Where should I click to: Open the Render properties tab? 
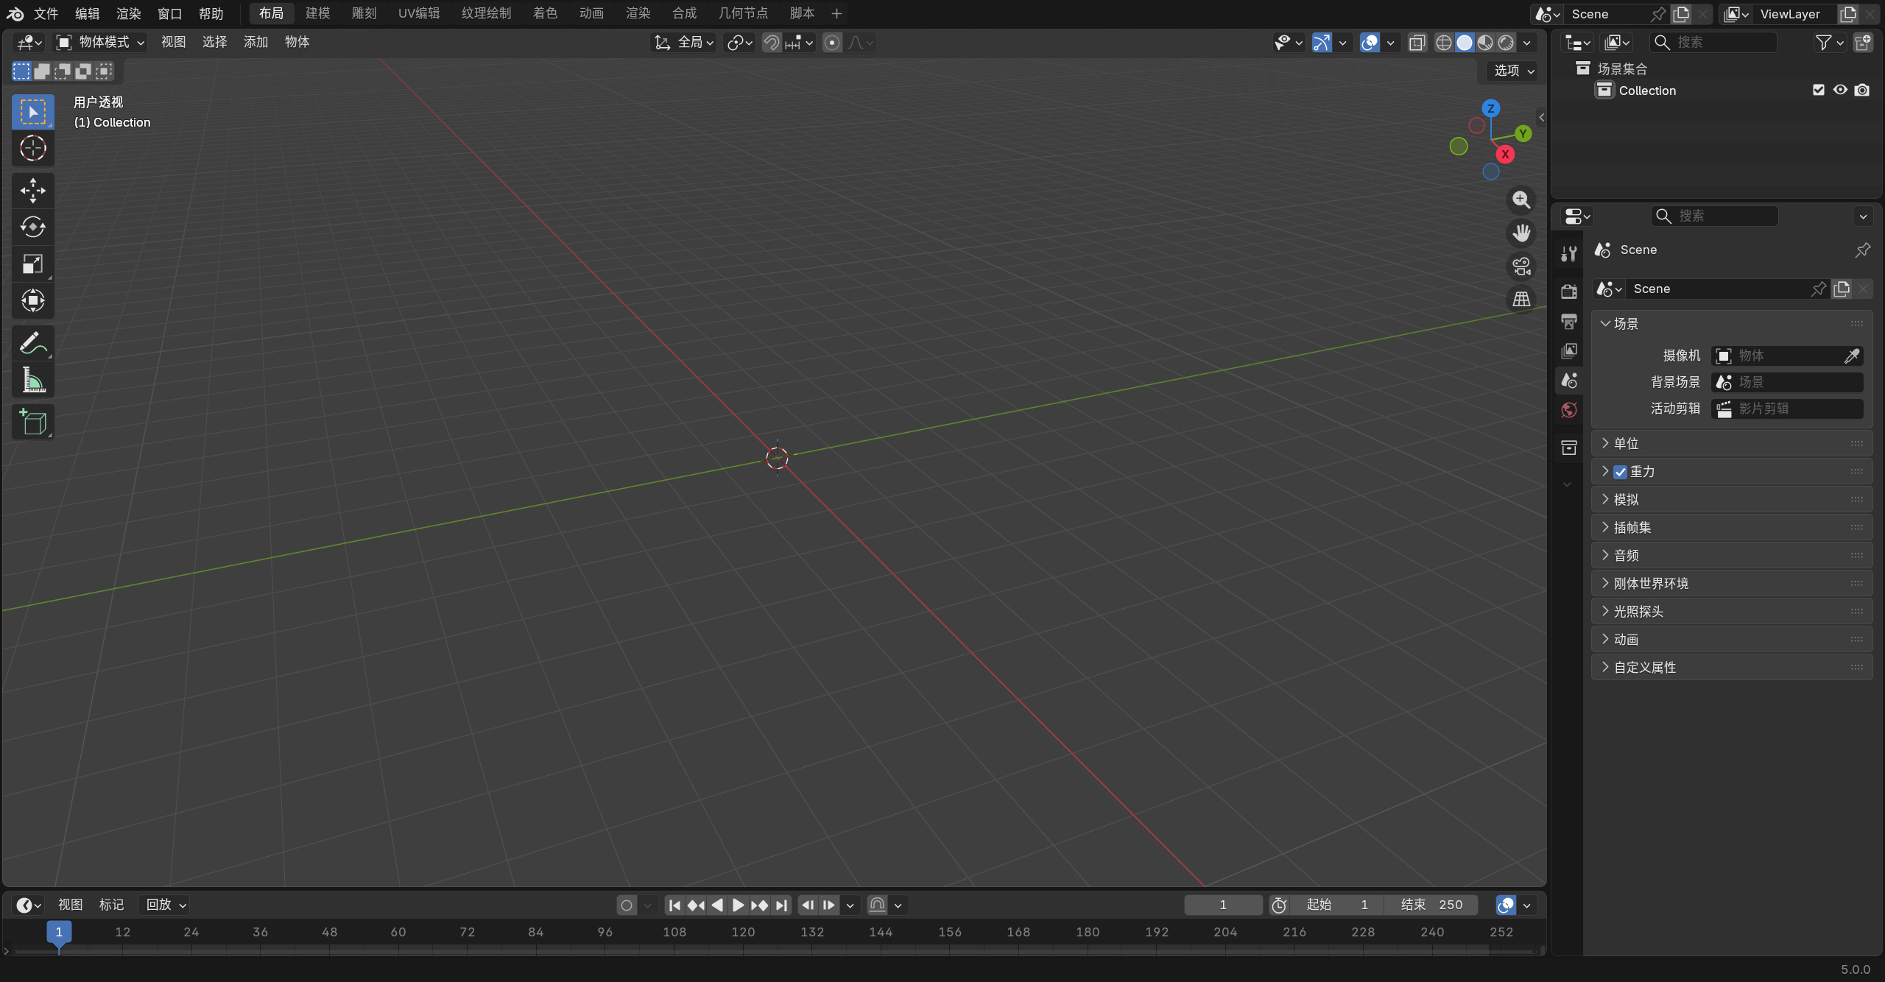[1569, 292]
